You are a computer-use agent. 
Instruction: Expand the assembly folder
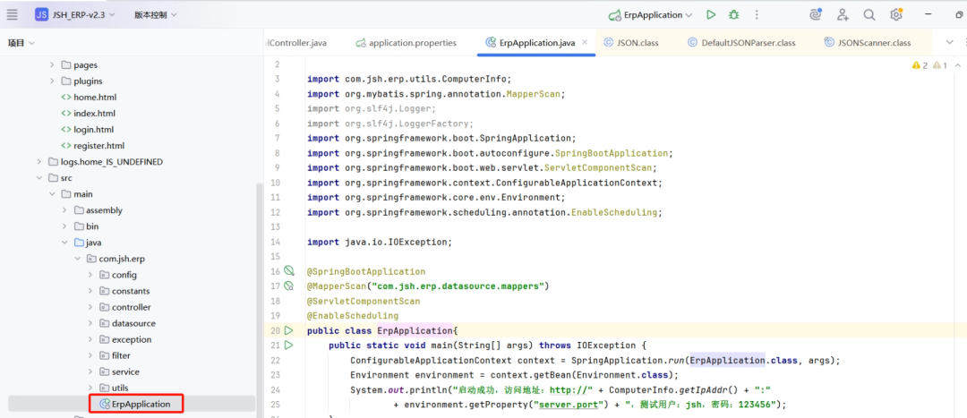click(x=64, y=210)
